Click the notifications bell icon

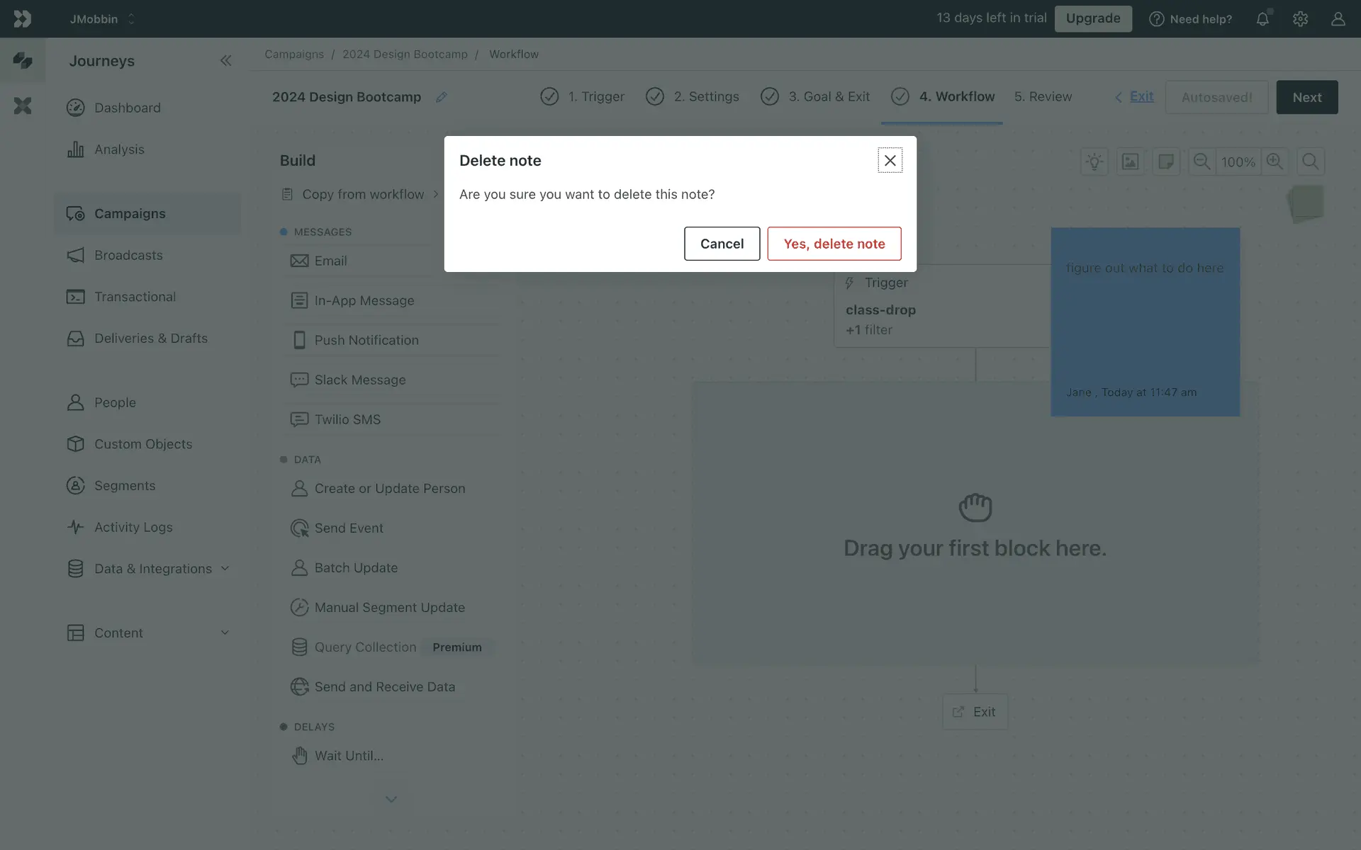click(x=1262, y=19)
